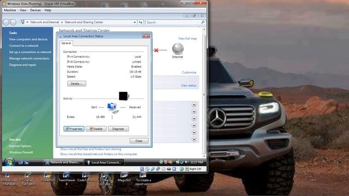Click Show Desktop quick launch icon

pos(21,162)
